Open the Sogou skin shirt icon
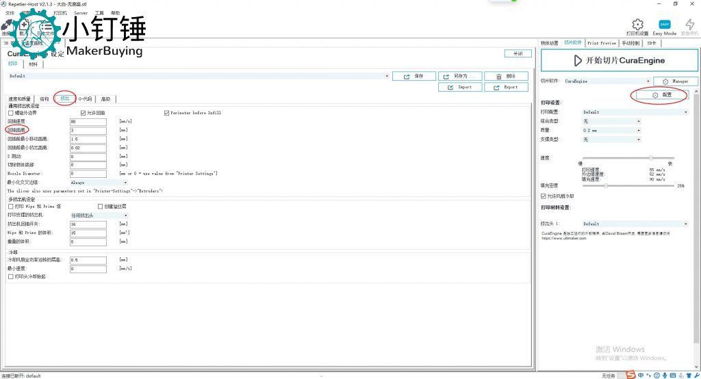This screenshot has width=701, height=379. point(689,376)
